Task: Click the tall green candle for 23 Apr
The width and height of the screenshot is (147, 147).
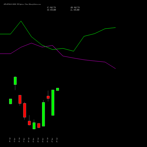Action: tap(44, 114)
